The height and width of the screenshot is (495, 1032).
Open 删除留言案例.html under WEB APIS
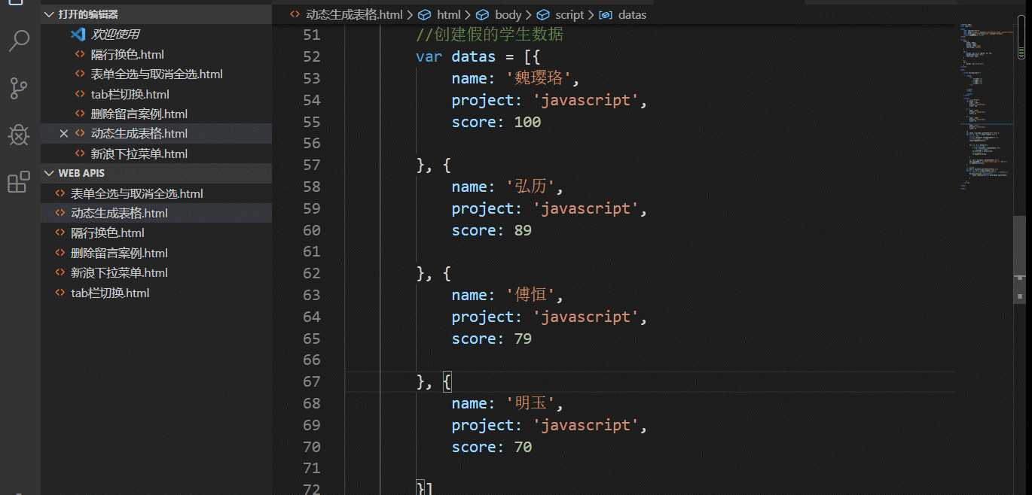pyautogui.click(x=119, y=253)
